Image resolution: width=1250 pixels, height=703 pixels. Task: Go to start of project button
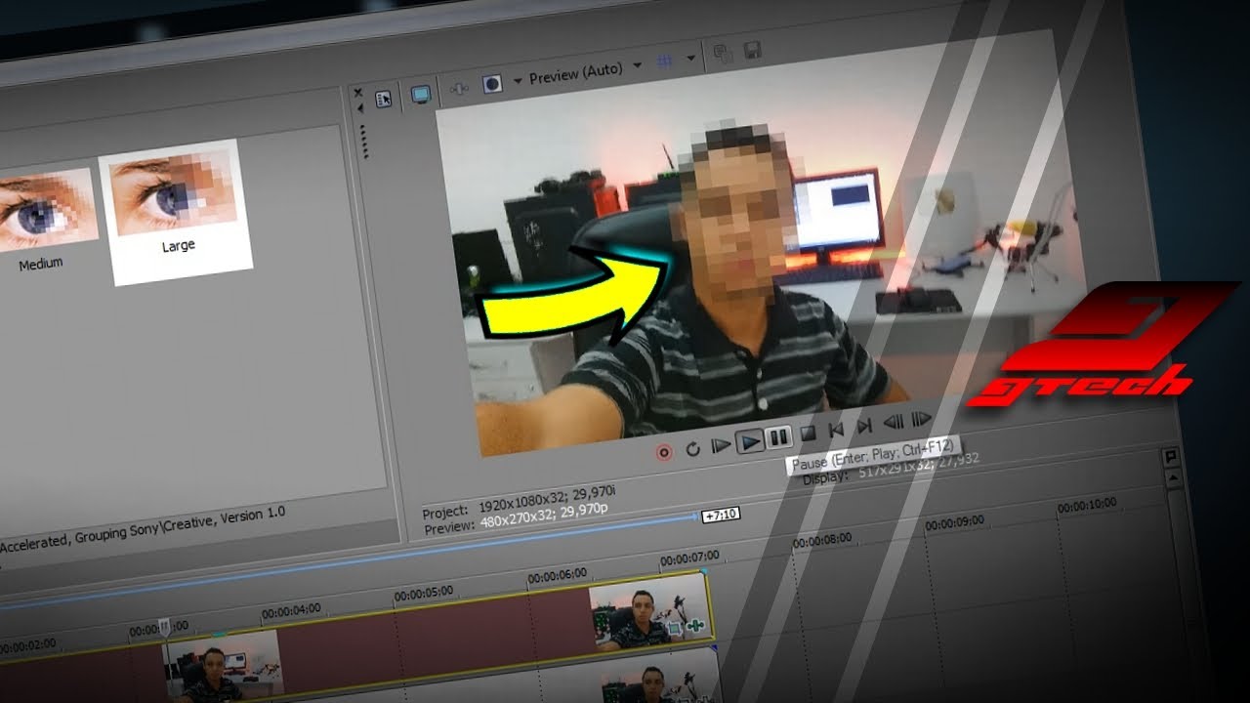(836, 430)
